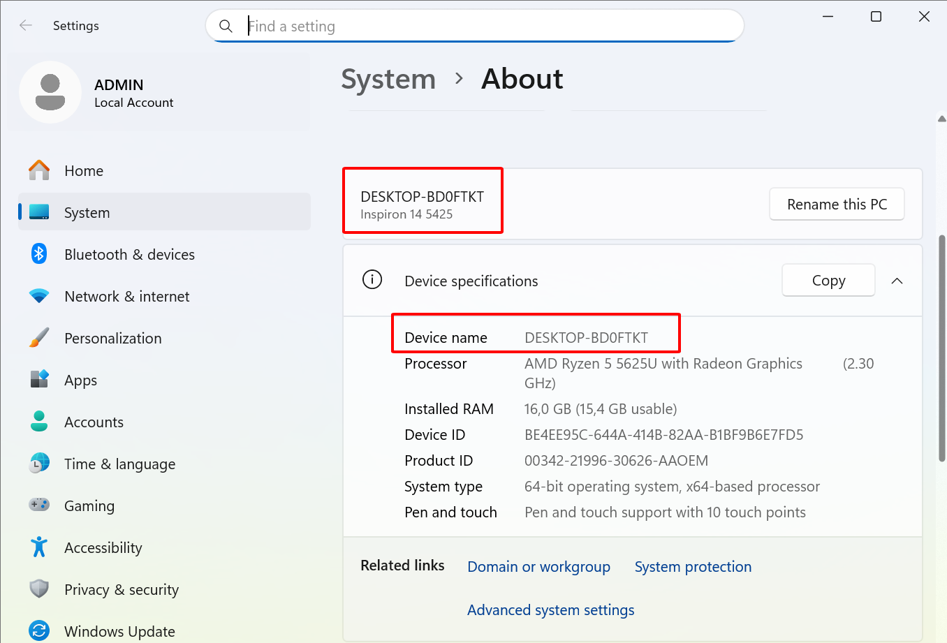Select the Time & language globe icon
This screenshot has width=947, height=643.
39,464
